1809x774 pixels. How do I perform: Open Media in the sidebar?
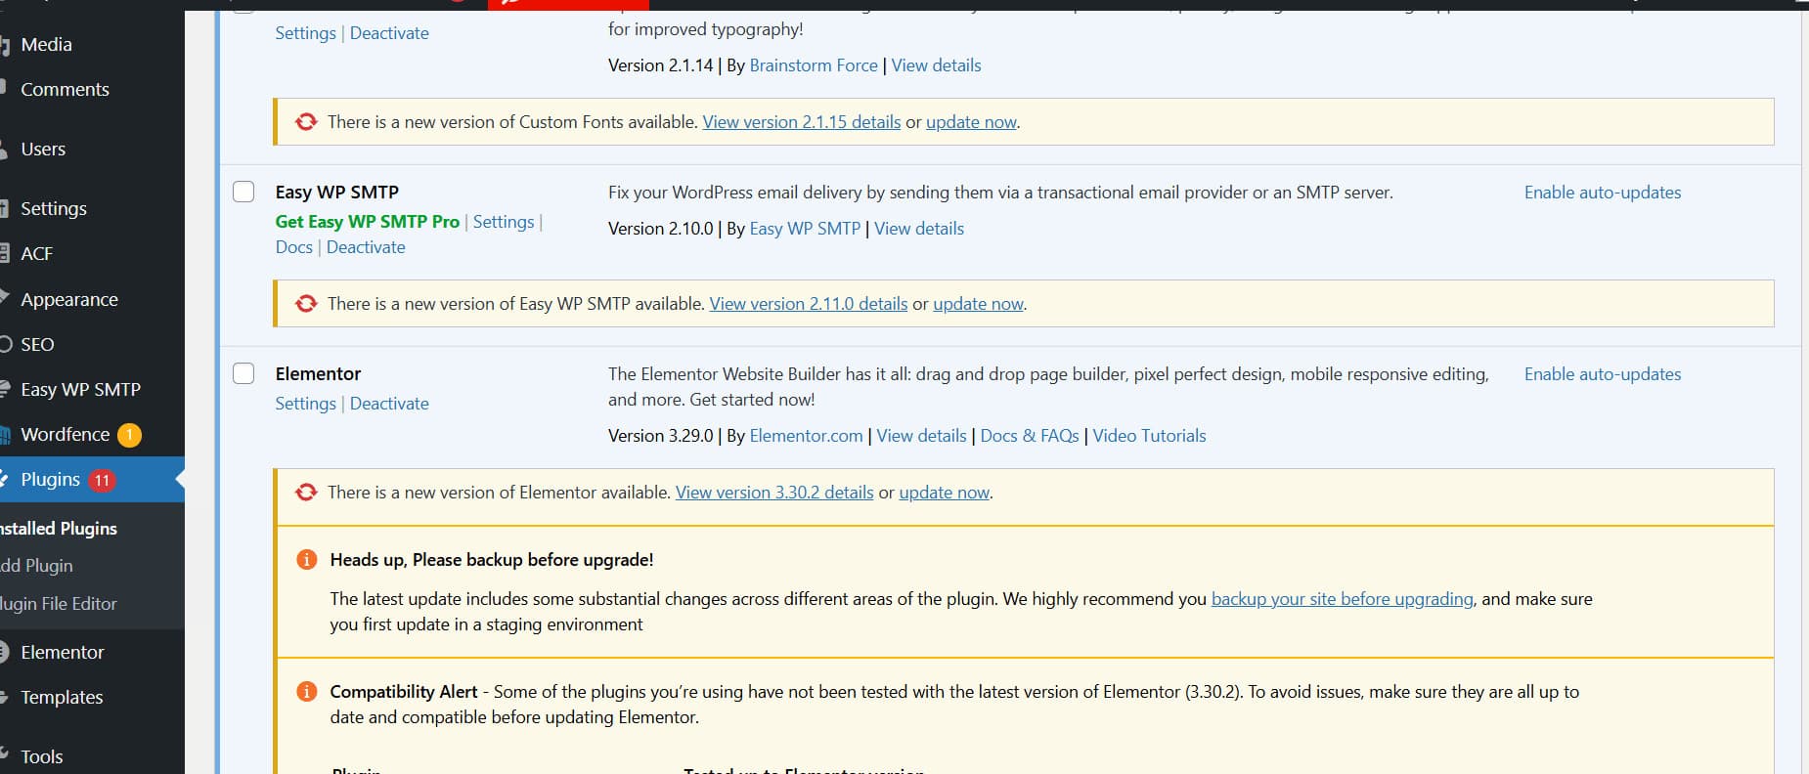tap(46, 44)
